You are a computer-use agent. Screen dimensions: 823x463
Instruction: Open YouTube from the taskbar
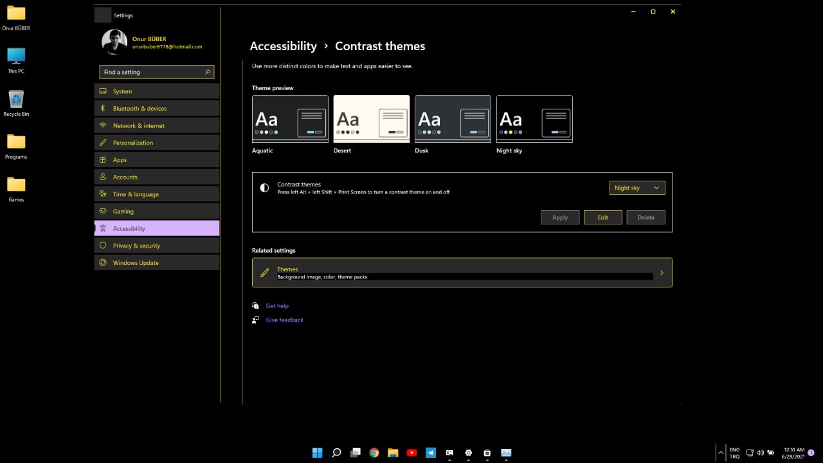(411, 453)
